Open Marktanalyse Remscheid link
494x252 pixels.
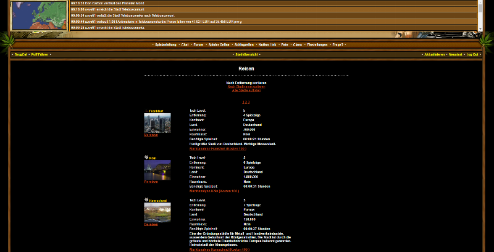[x=219, y=250]
